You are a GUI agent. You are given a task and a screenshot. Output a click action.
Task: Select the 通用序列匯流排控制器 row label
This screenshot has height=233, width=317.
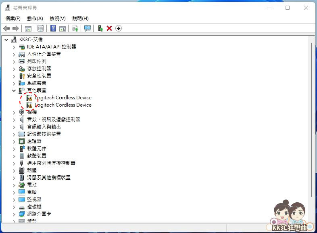(51, 163)
